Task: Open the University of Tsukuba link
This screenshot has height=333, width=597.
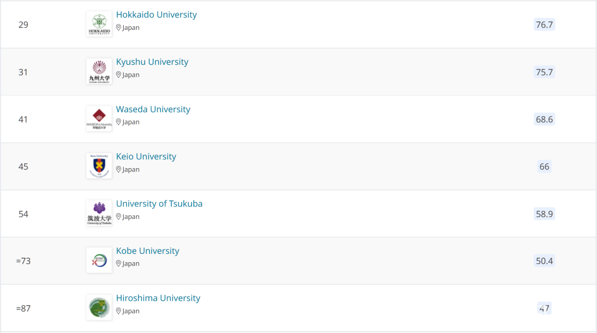Action: pyautogui.click(x=159, y=204)
